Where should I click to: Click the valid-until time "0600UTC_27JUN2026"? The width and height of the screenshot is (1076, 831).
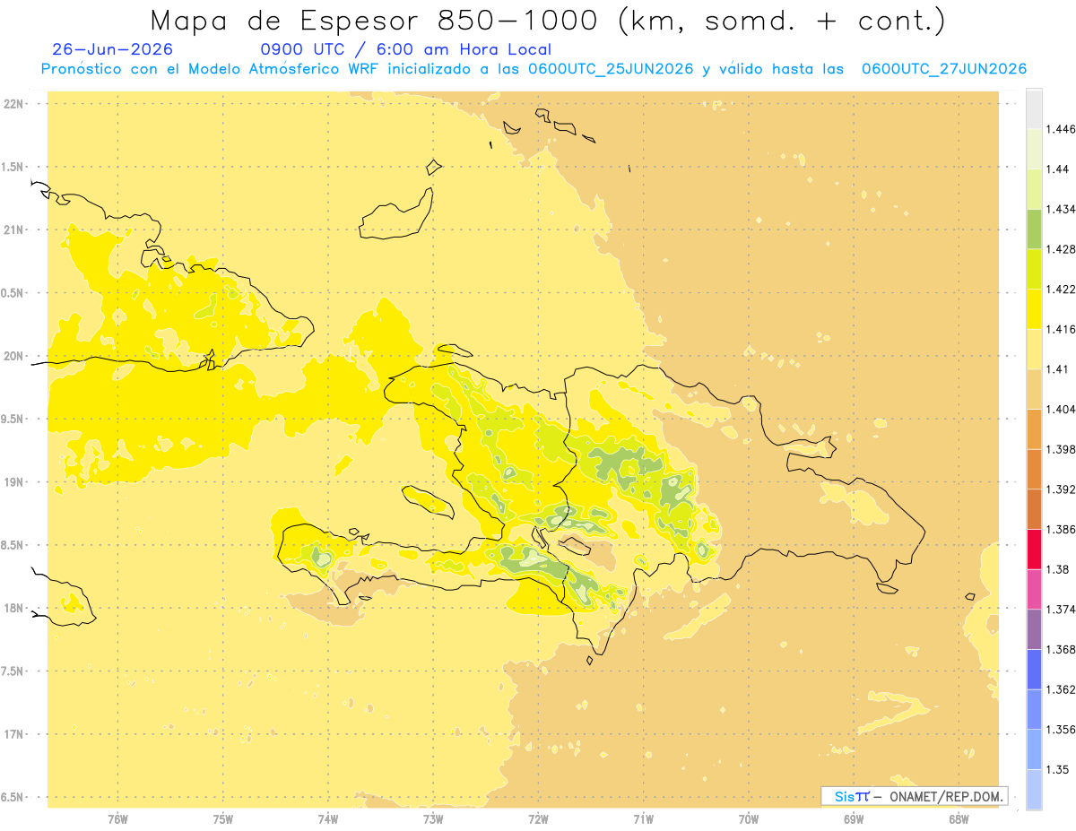[943, 69]
